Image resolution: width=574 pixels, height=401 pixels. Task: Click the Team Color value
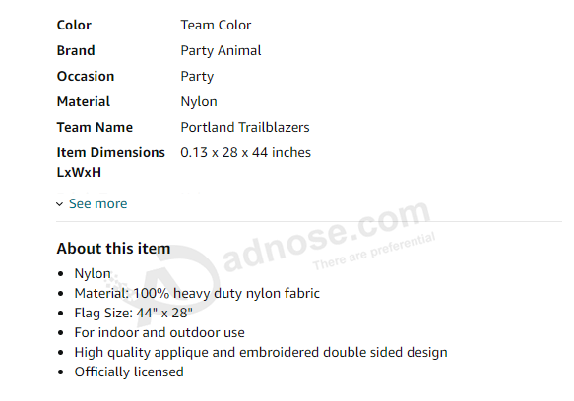click(216, 25)
